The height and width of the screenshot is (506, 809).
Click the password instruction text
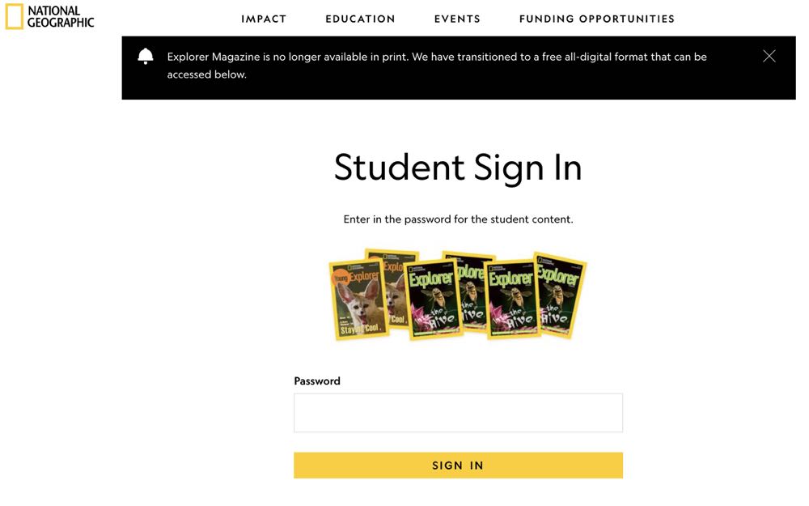click(x=458, y=219)
